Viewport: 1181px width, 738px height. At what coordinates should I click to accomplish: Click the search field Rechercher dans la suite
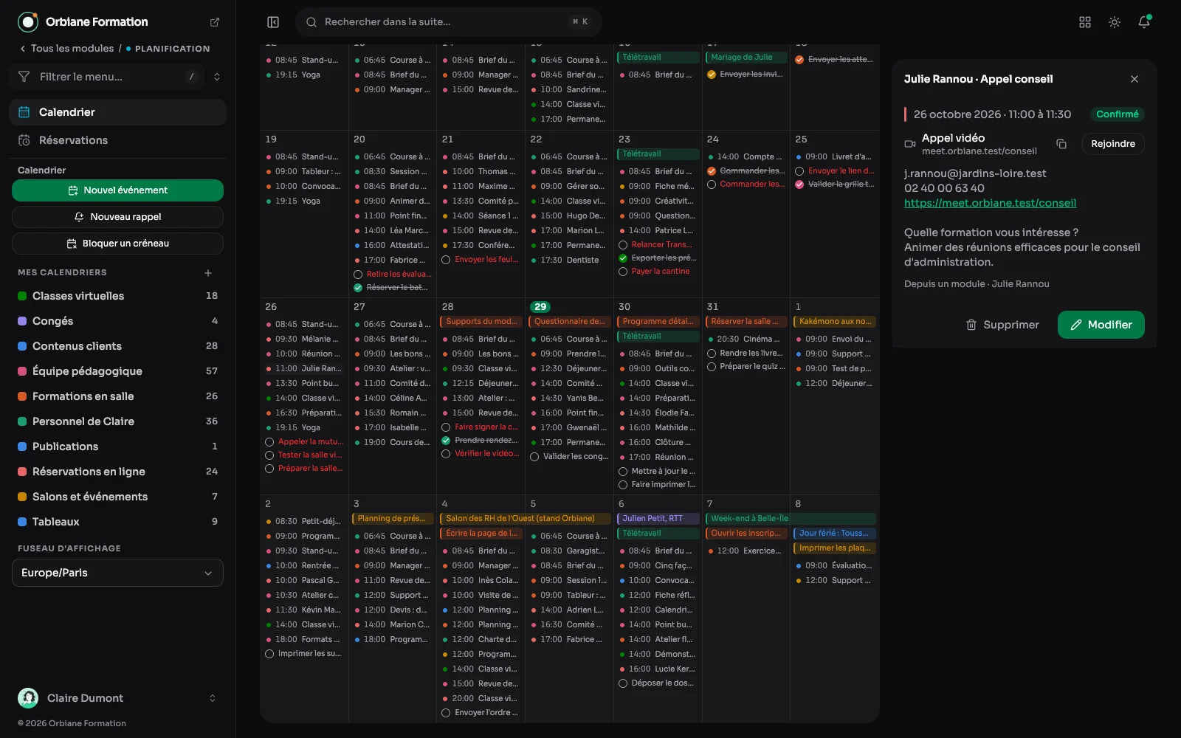448,22
